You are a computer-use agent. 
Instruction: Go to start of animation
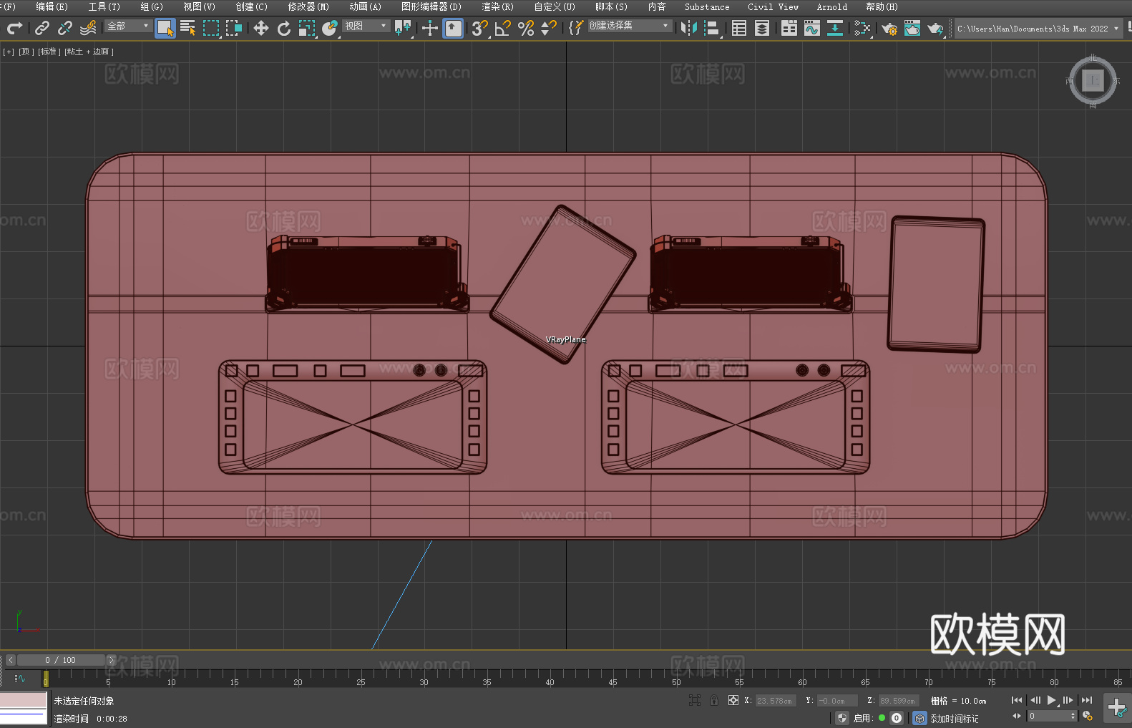coord(1017,700)
